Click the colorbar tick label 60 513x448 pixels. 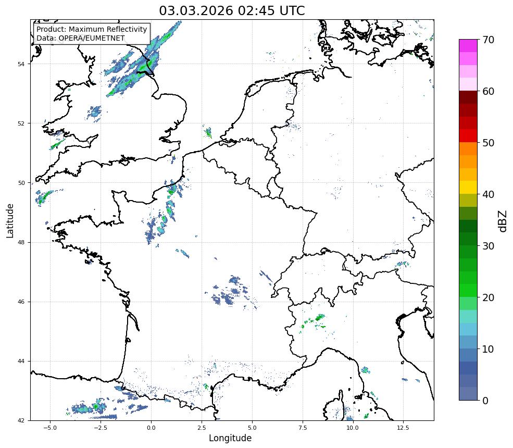488,91
